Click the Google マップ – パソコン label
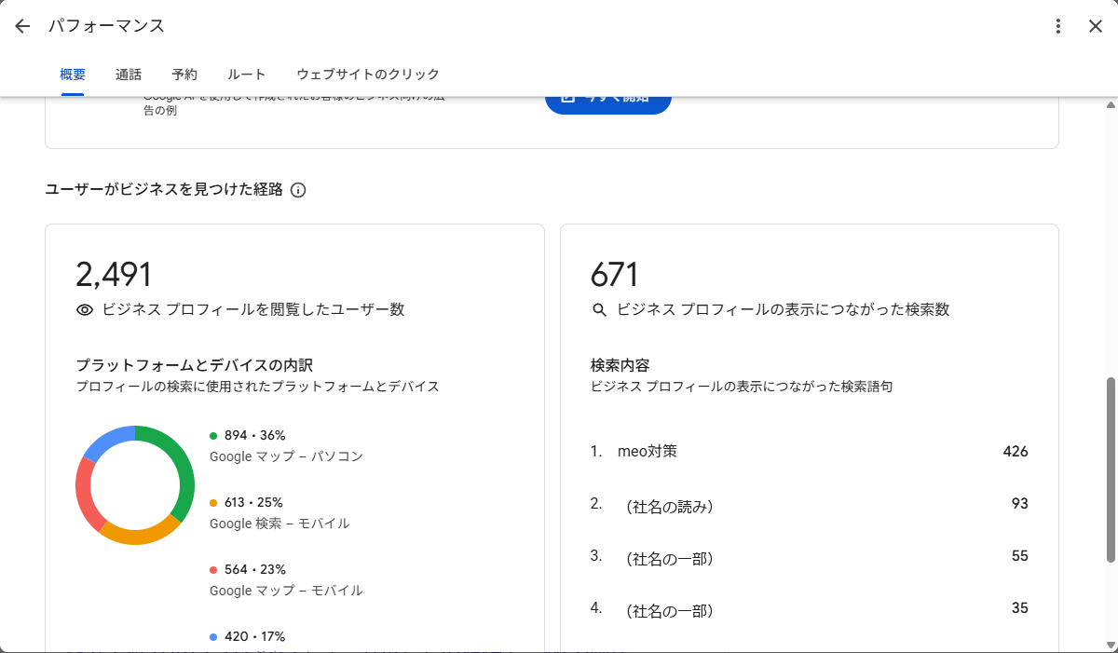This screenshot has height=653, width=1118. click(x=286, y=456)
